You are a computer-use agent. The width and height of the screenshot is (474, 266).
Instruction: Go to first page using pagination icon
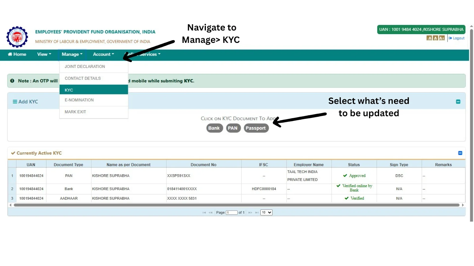click(204, 212)
